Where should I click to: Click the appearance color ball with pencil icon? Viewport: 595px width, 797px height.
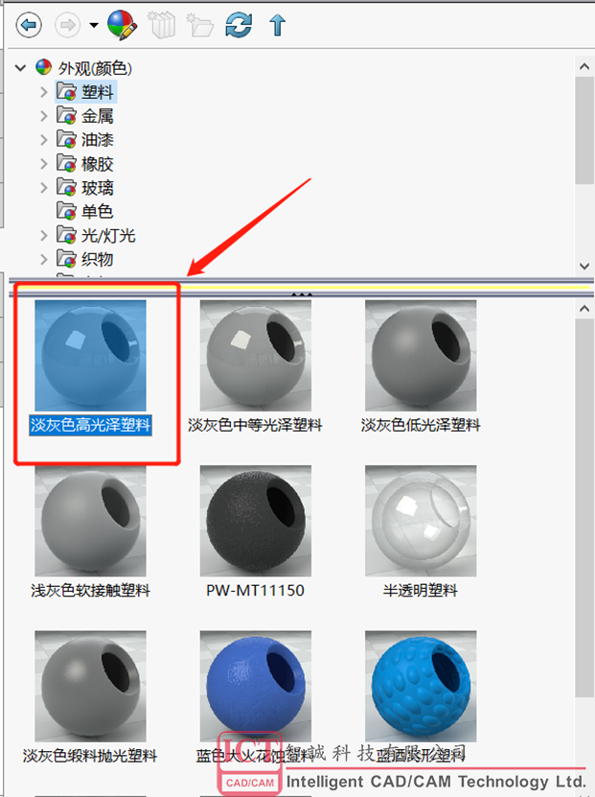pos(122,24)
